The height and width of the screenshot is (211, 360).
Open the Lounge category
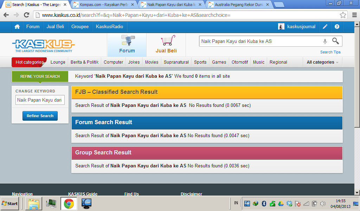pyautogui.click(x=58, y=62)
